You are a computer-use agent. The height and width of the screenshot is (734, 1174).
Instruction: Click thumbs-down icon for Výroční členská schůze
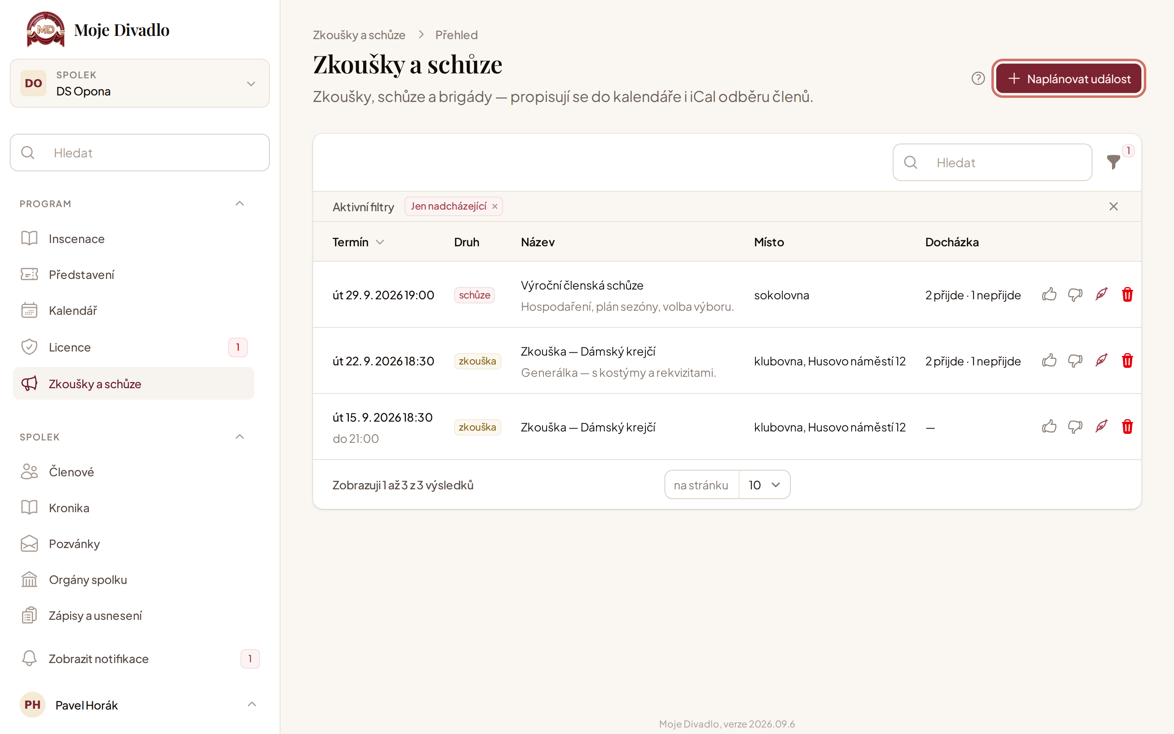1075,295
